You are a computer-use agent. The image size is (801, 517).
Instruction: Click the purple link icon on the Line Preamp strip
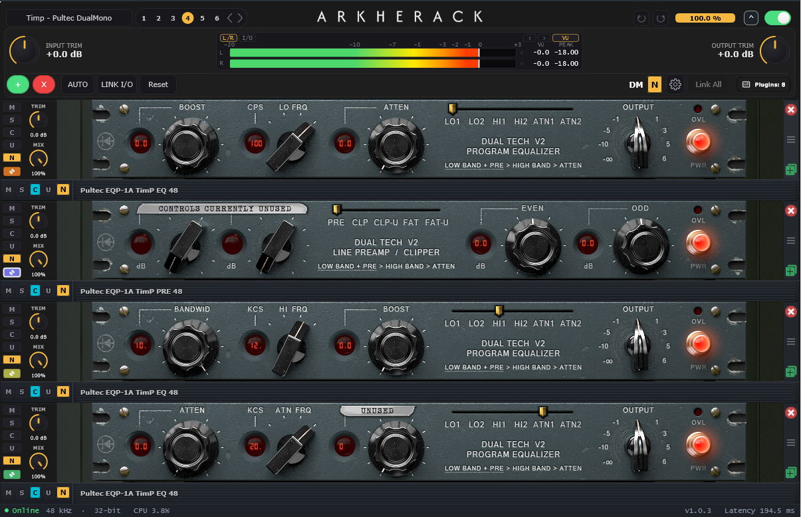[x=11, y=272]
